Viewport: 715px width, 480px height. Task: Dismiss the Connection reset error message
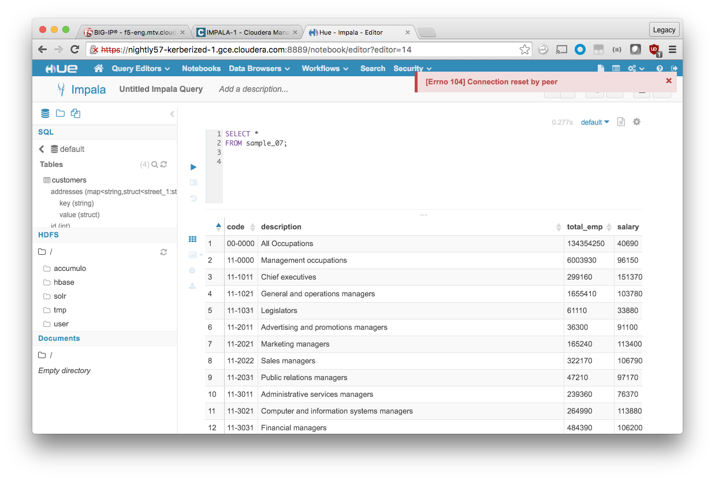668,81
